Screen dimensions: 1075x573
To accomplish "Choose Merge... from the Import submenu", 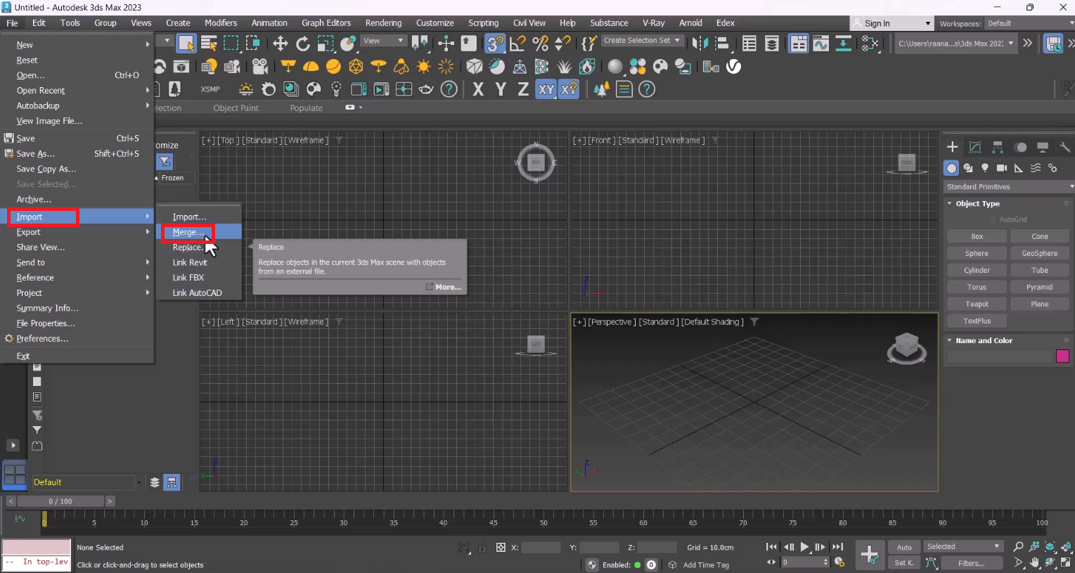I will click(188, 232).
